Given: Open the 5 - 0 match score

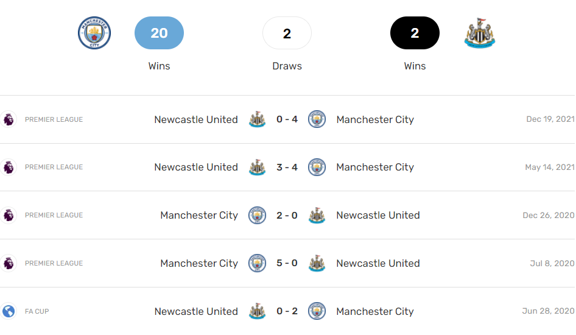Looking at the screenshot, I should pos(287,264).
